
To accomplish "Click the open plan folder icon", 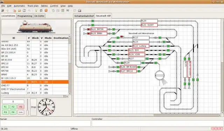I will (20, 10).
